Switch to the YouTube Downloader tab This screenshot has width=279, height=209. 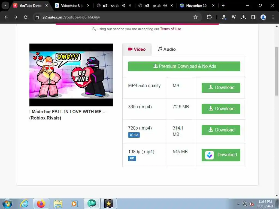tap(30, 5)
